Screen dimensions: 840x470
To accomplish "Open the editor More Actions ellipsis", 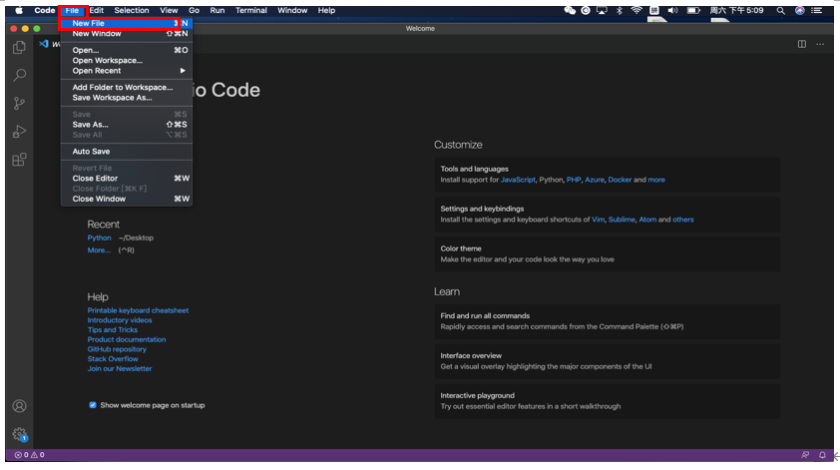I will click(x=820, y=44).
